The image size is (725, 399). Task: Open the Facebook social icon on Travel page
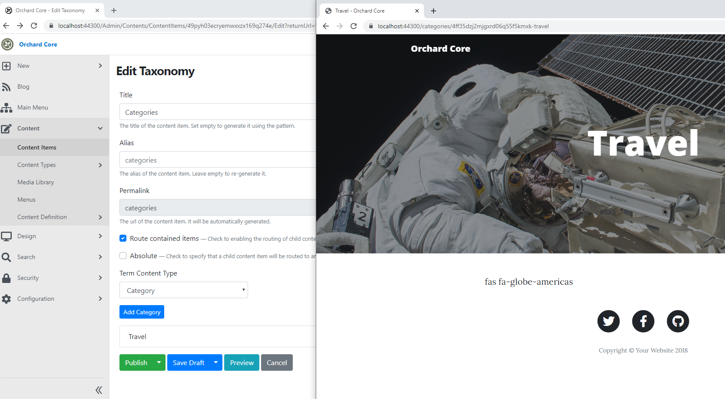(643, 321)
